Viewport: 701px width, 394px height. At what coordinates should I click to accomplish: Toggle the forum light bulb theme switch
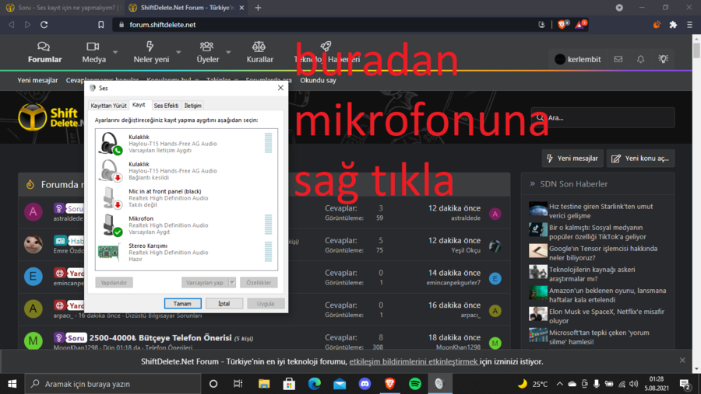click(x=663, y=59)
